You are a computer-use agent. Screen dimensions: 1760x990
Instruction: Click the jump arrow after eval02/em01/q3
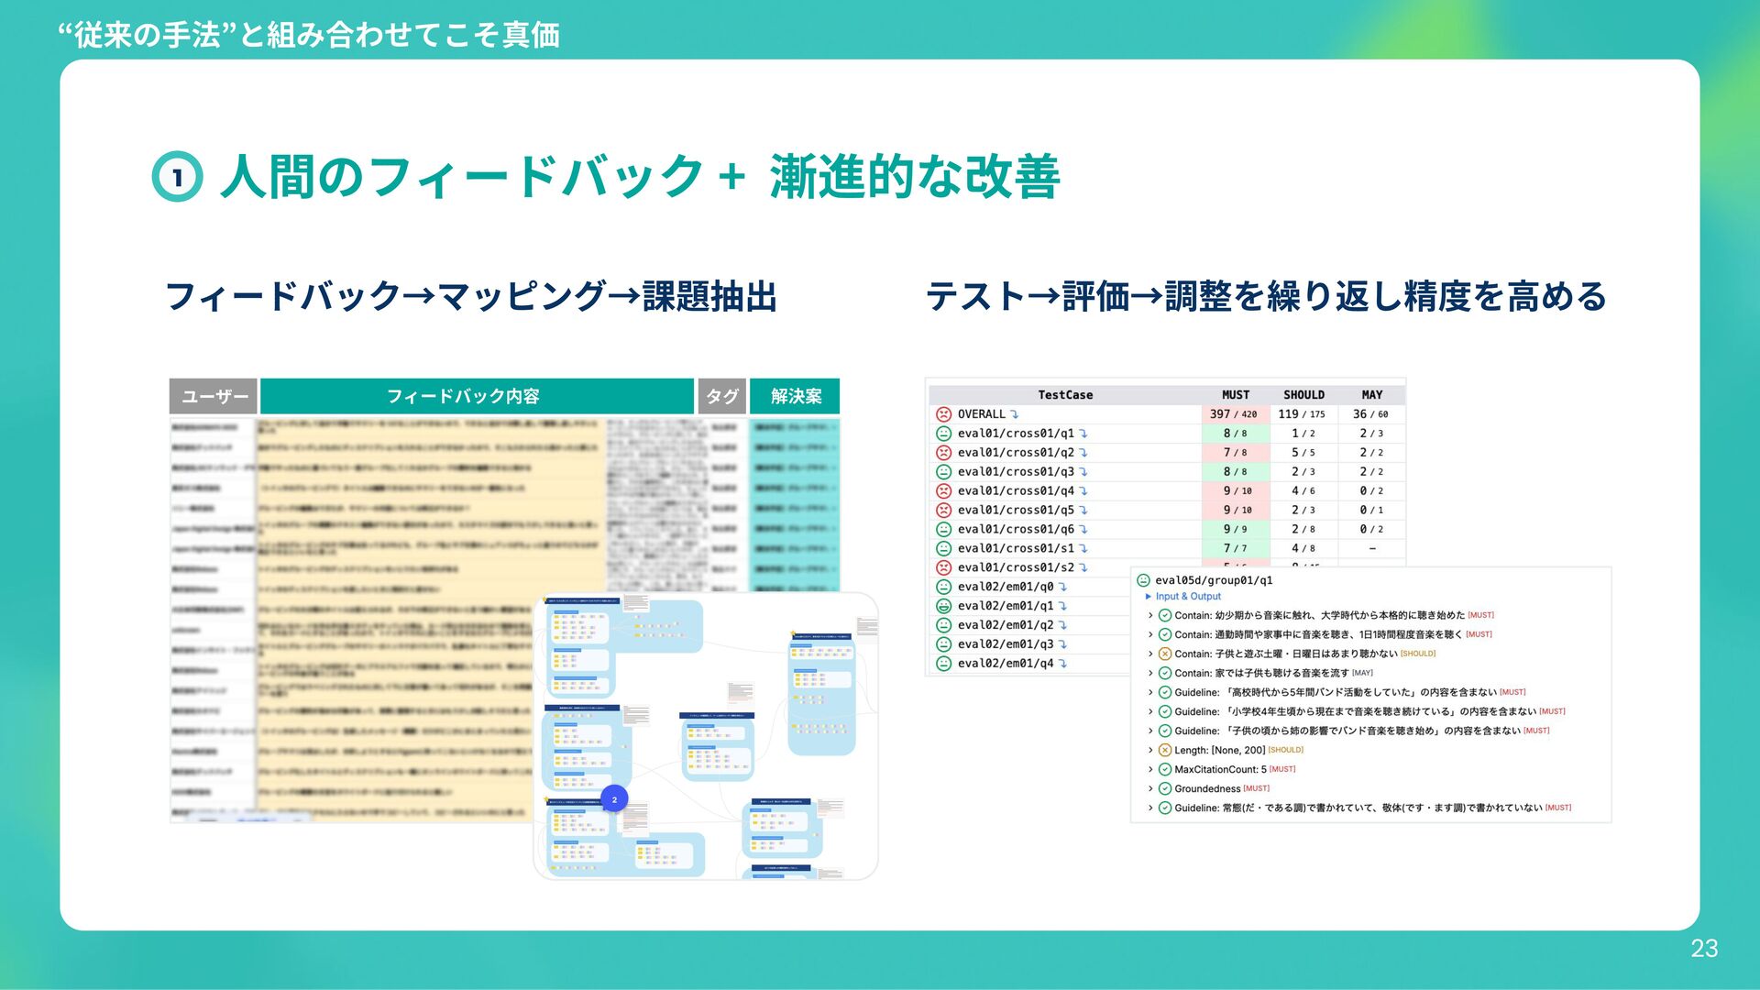[x=1063, y=644]
